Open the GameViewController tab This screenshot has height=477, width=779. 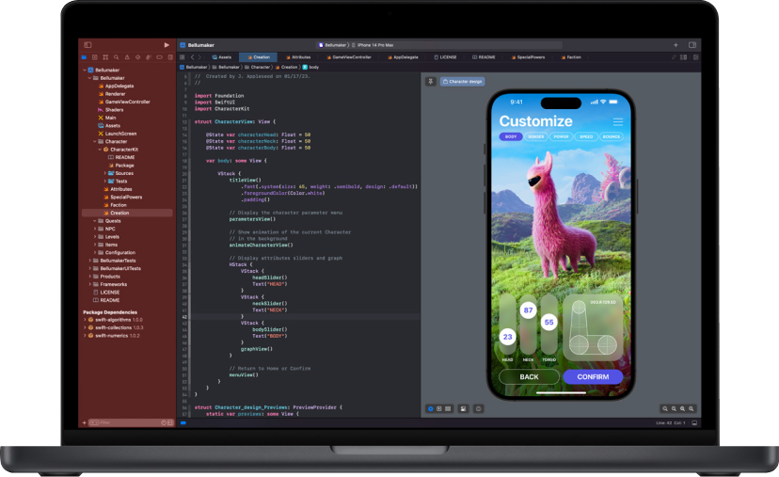click(349, 57)
